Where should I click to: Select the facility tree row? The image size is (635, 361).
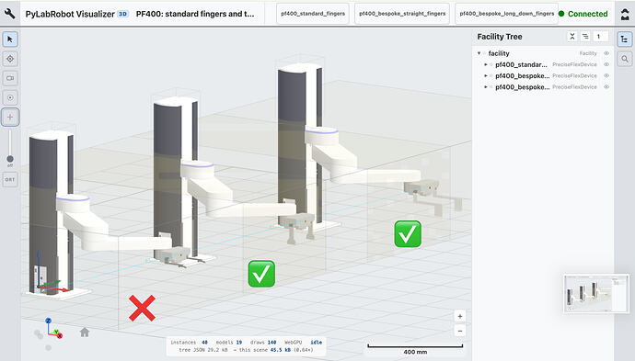(543, 53)
